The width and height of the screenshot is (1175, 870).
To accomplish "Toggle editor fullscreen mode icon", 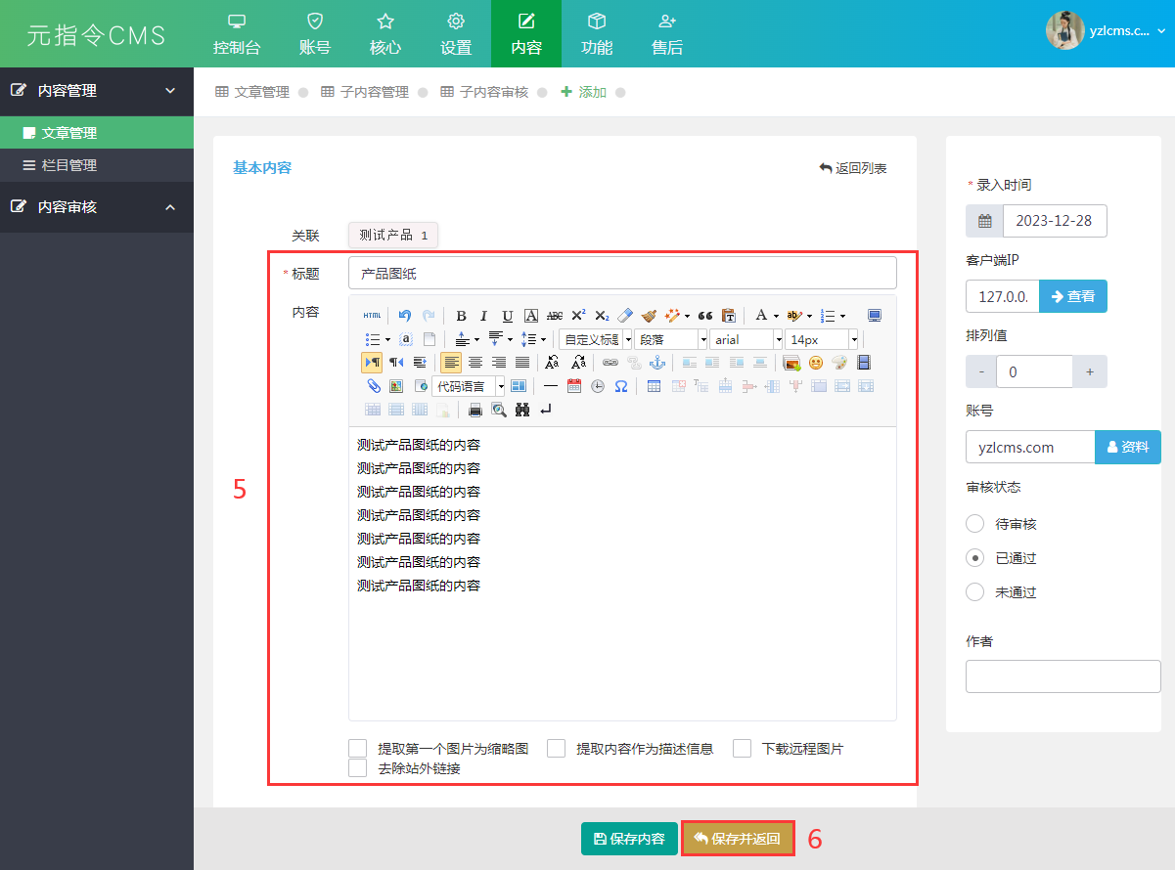I will click(x=875, y=316).
